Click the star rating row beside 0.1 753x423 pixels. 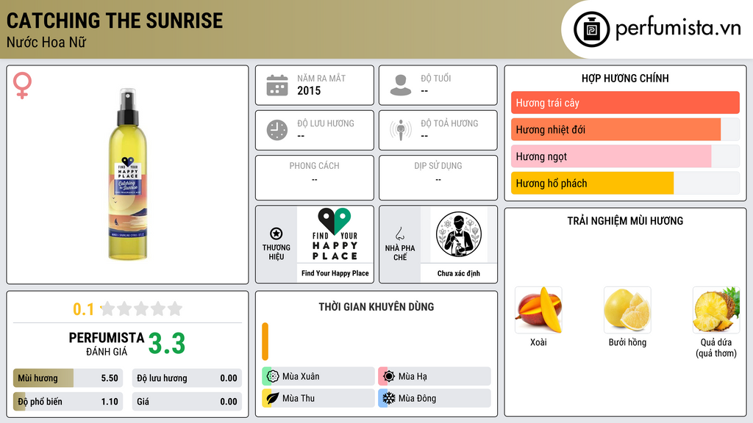[142, 308]
